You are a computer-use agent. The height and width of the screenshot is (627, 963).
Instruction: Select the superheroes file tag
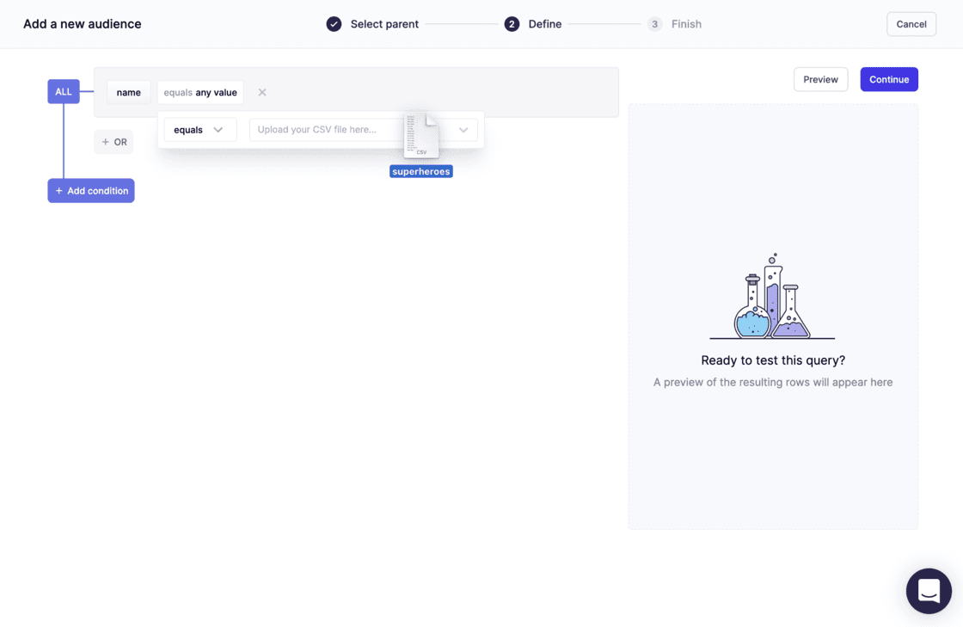tap(420, 171)
